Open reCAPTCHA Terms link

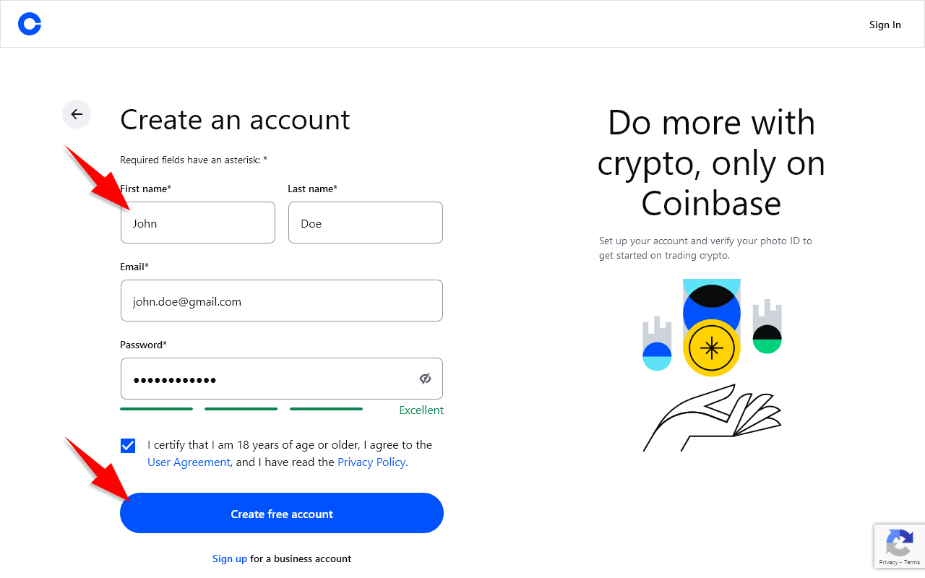911,562
